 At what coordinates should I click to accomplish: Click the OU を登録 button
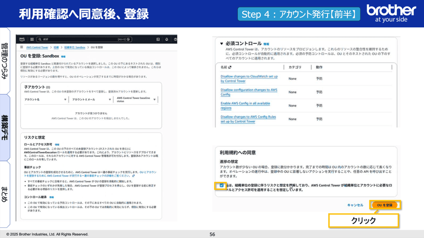[x=385, y=205]
